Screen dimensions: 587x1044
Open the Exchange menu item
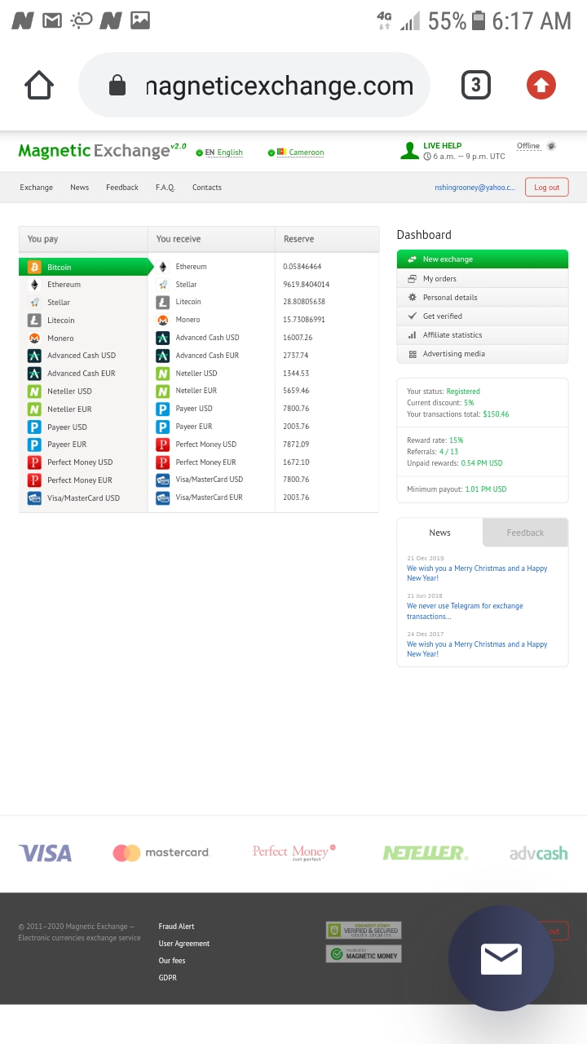(x=37, y=188)
